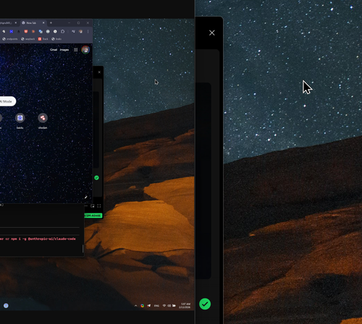Open the Chrome profile avatar in the toolbar
Viewport: 362px width, 324px height.
tap(80, 31)
